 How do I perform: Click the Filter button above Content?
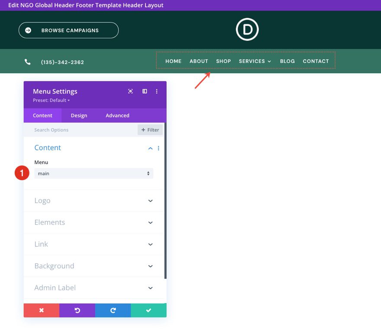point(150,129)
